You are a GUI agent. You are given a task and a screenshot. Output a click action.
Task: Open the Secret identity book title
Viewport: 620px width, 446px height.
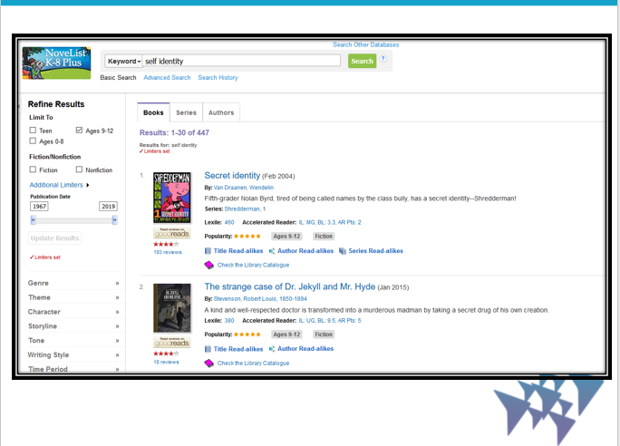coord(232,176)
